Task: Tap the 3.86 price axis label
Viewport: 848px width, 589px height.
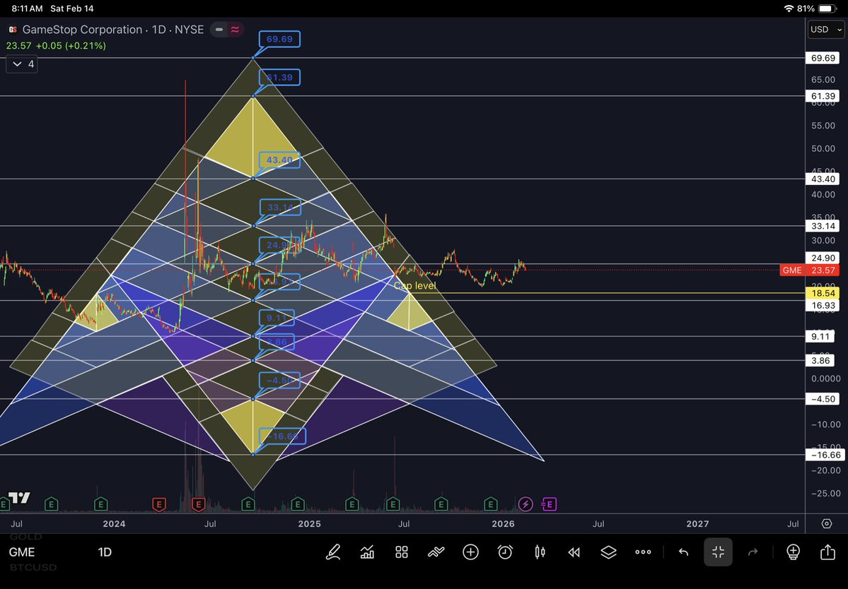Action: coord(820,361)
